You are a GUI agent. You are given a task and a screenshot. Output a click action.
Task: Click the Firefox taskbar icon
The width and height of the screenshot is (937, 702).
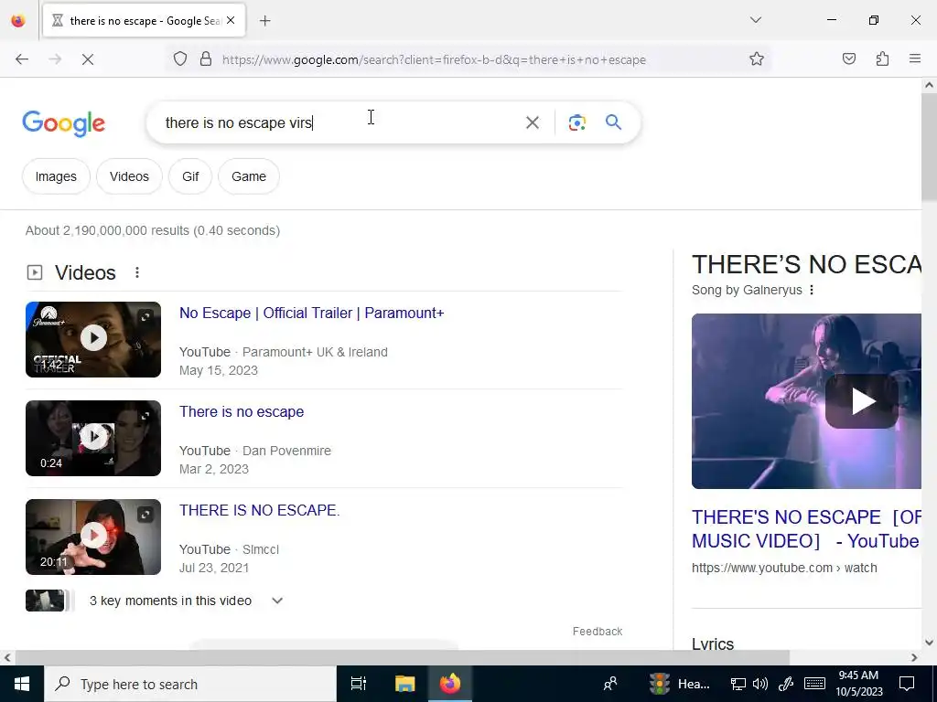click(x=450, y=684)
